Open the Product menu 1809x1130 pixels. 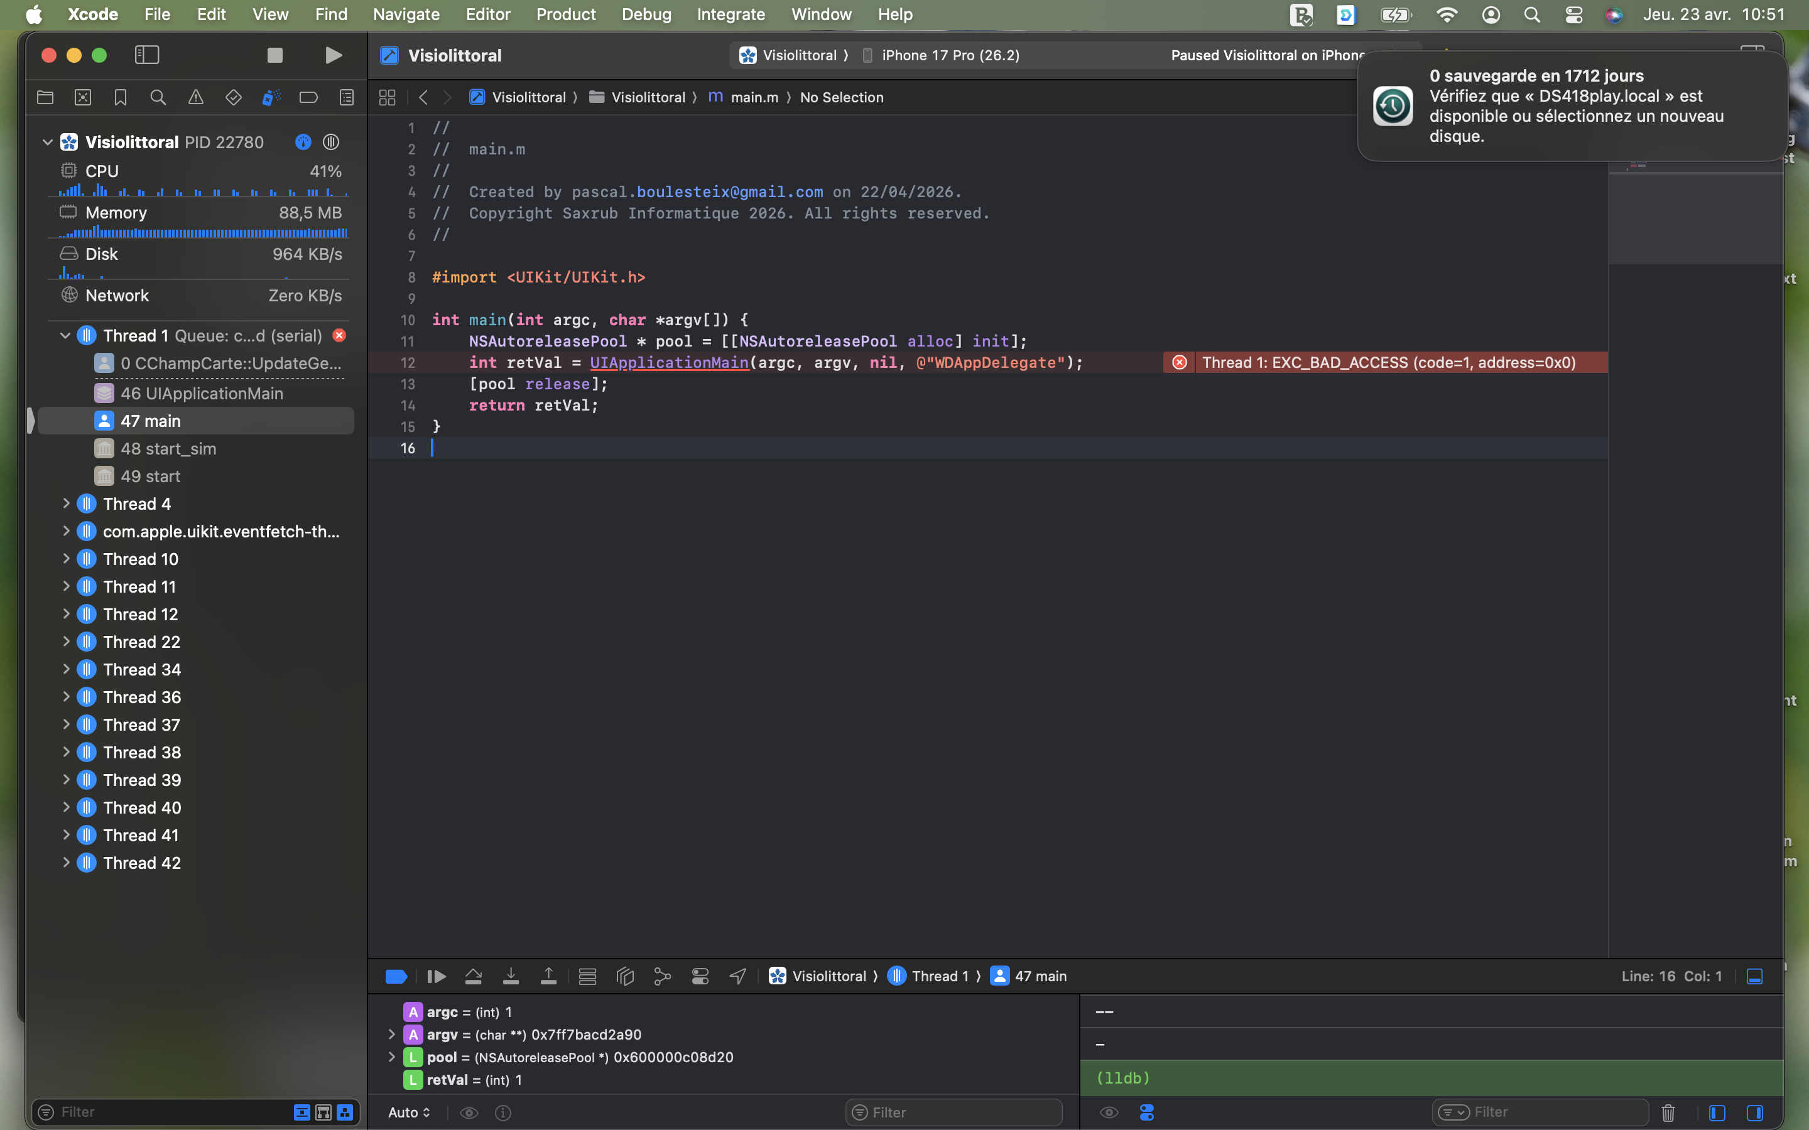565,14
